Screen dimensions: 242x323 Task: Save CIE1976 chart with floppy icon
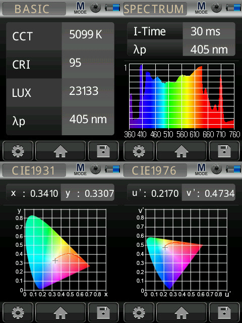tap(224, 312)
